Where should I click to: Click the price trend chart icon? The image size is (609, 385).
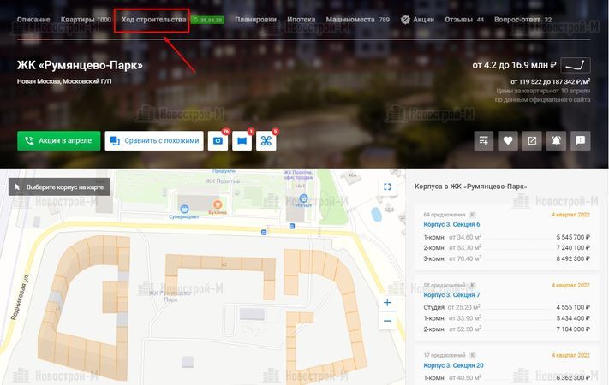point(576,65)
